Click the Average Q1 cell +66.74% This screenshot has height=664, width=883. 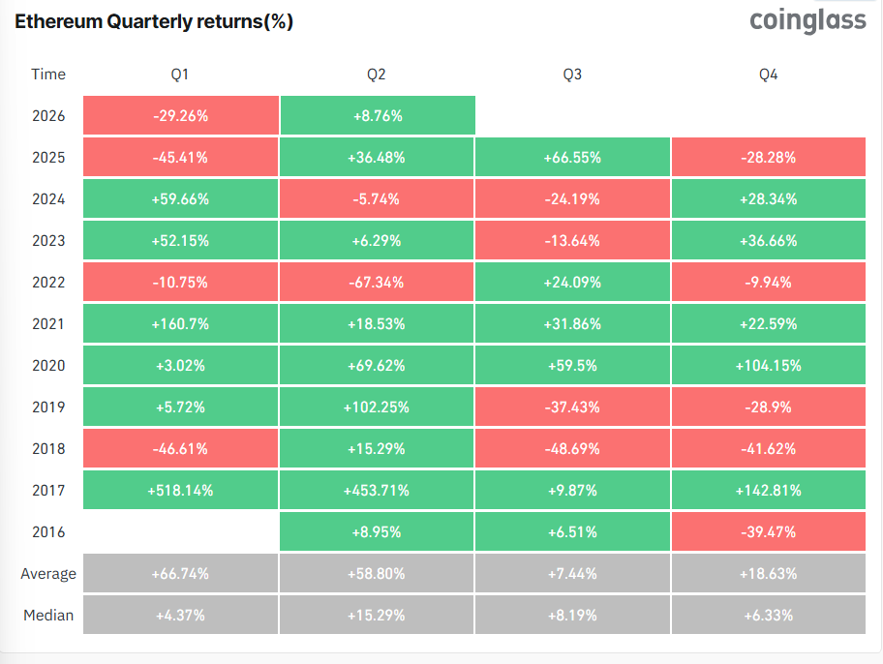coord(180,574)
